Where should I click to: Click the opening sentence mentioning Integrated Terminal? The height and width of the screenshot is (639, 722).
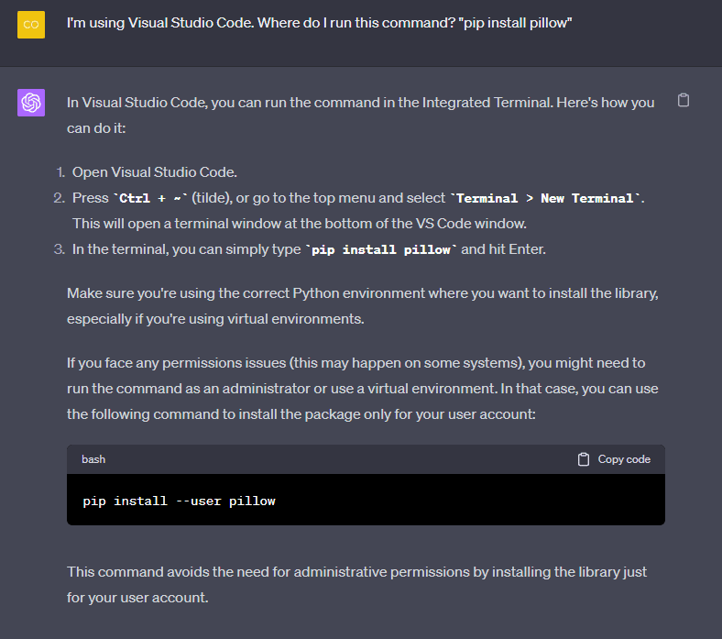tap(360, 116)
